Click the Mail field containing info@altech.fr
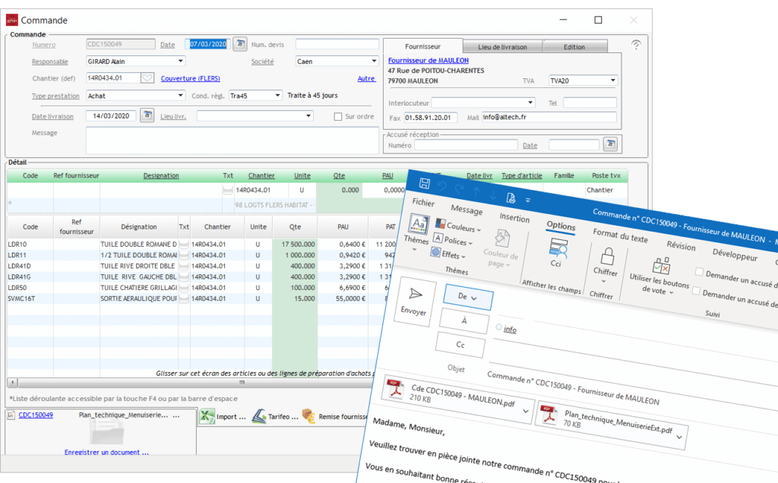 [549, 117]
